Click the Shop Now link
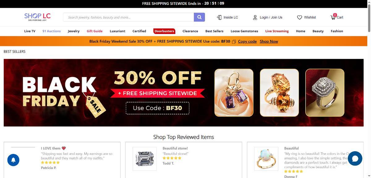 (269, 41)
